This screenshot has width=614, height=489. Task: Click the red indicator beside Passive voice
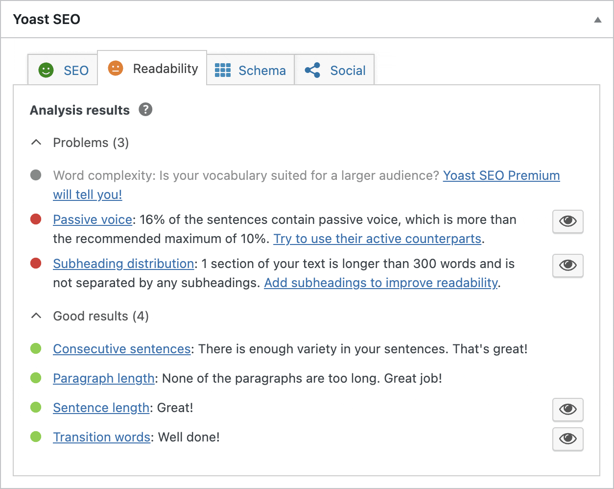click(36, 219)
